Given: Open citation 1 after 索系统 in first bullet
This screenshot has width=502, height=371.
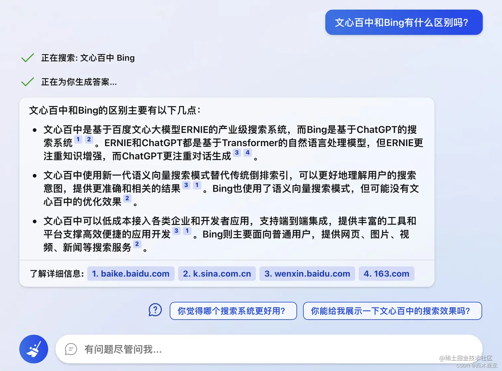Looking at the screenshot, I should click(78, 140).
